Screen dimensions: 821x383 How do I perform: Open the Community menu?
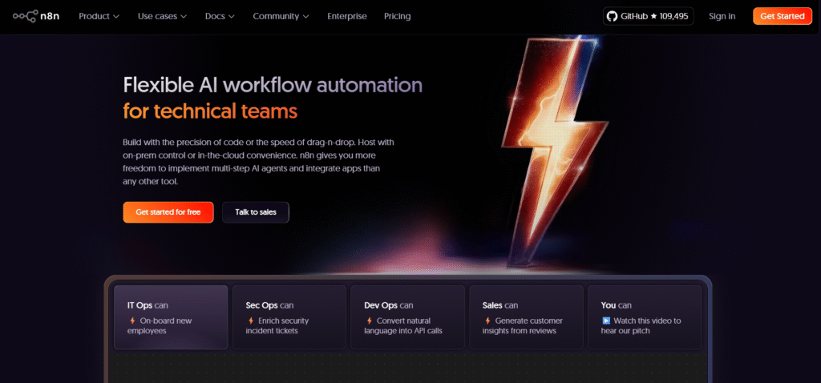click(x=281, y=16)
